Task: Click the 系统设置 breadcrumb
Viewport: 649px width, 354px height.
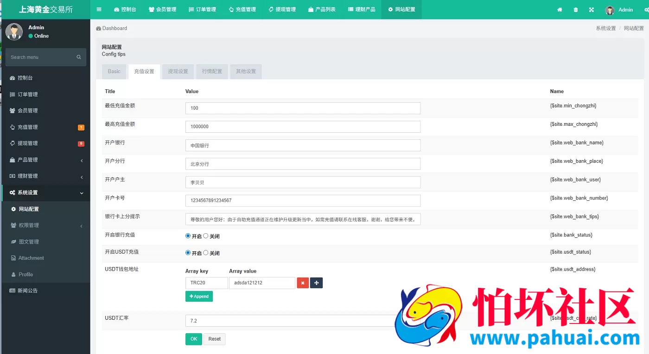Action: [606, 28]
